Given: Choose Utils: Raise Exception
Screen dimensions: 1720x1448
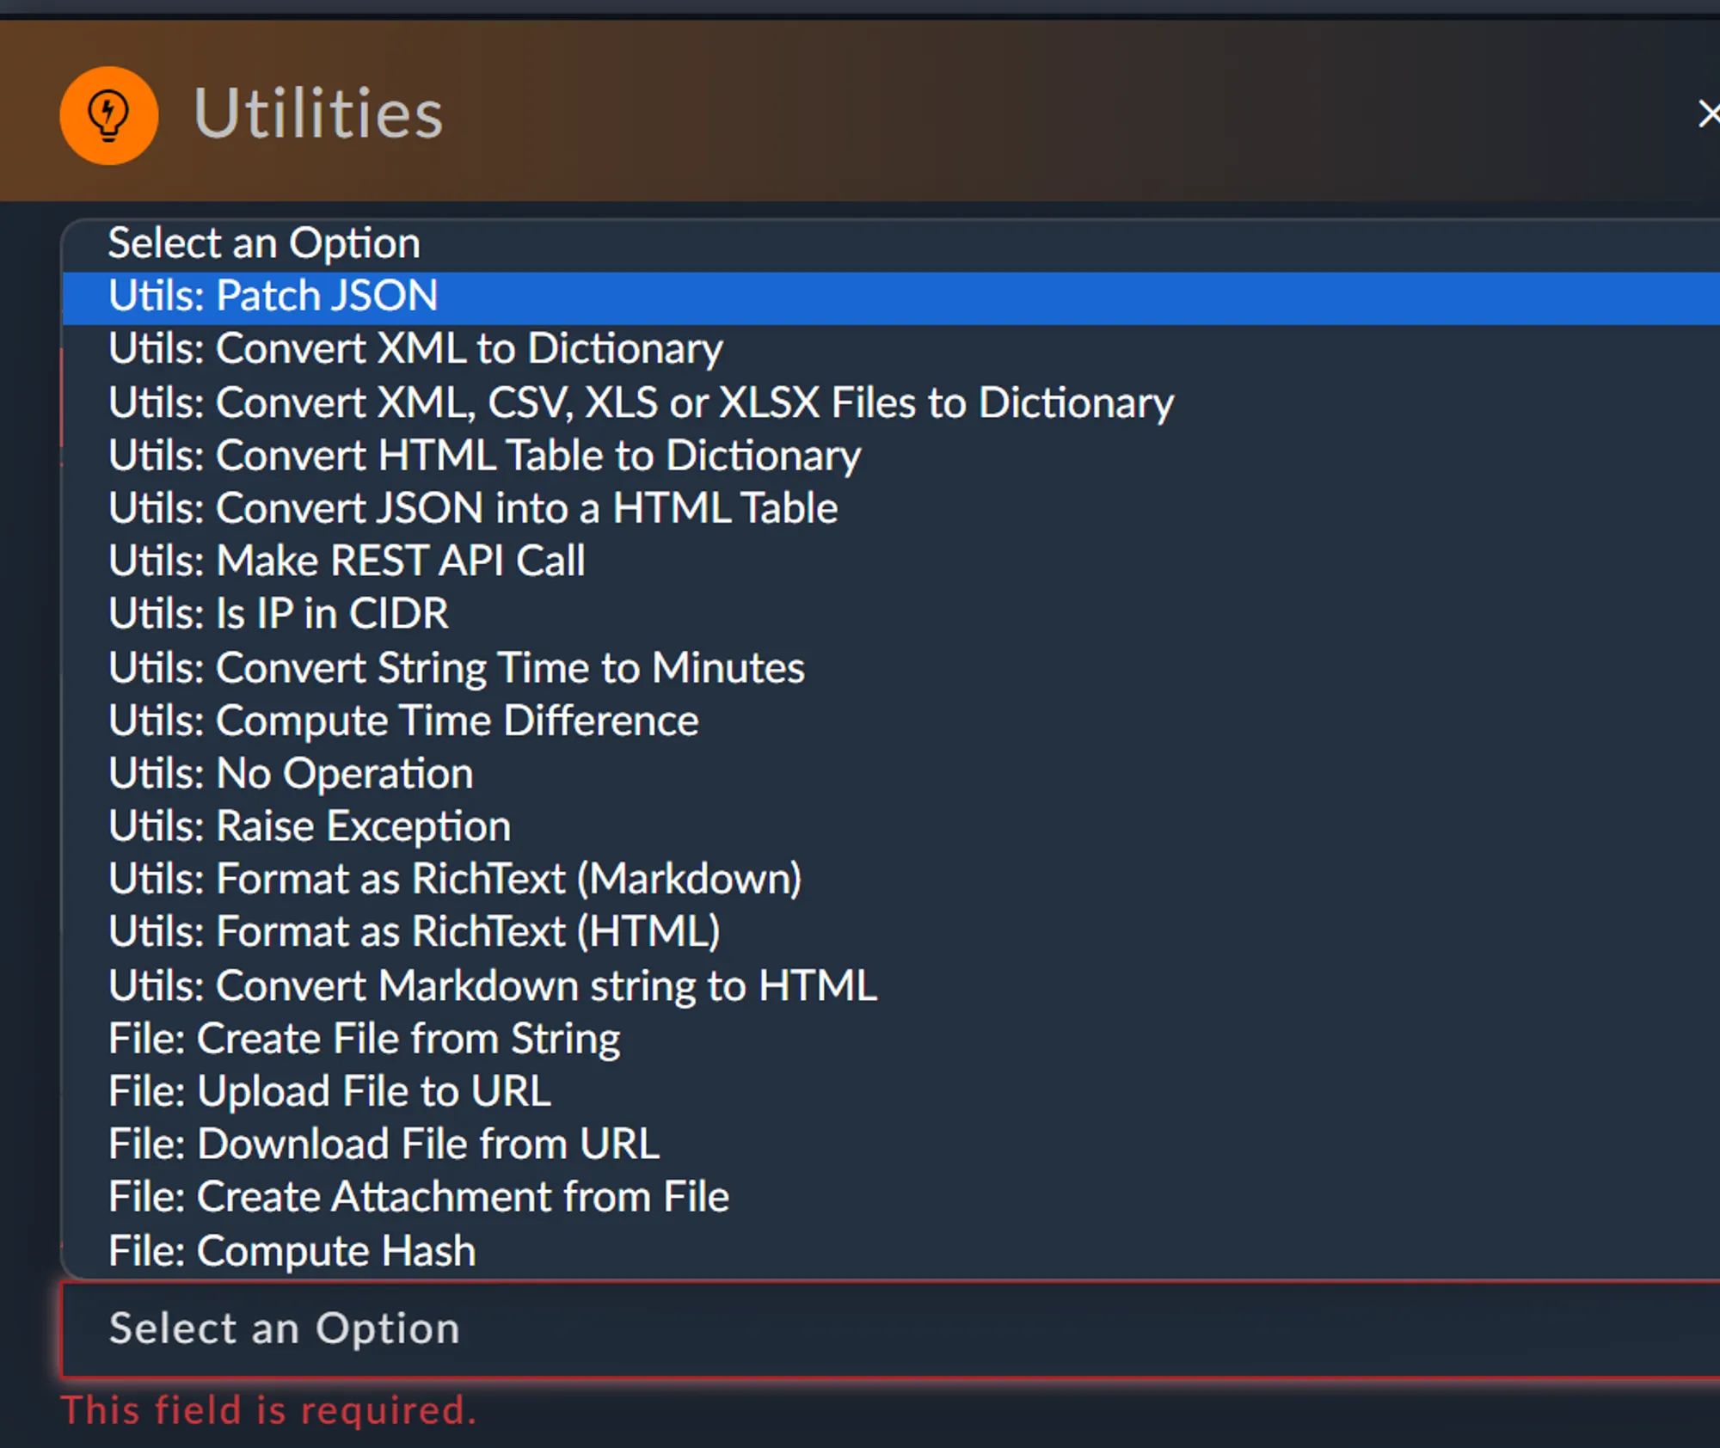Looking at the screenshot, I should 310,827.
